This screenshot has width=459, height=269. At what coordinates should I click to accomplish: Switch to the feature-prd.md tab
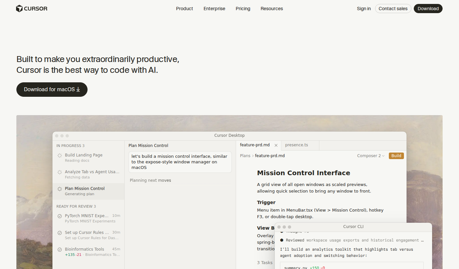[259, 145]
